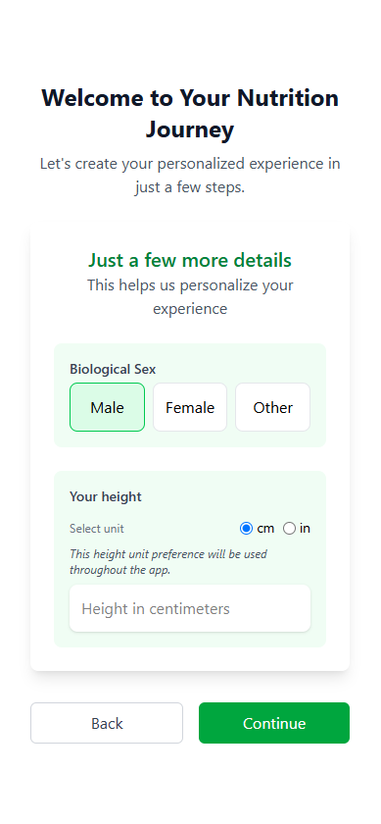Click the 'in' unit label text
Image resolution: width=381 pixels, height=824 pixels.
305,529
